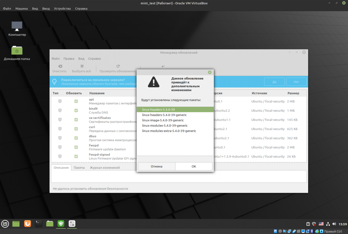348x234 pixels.
Task: Click the toggle switches app in the taskbar
Action: point(72,224)
